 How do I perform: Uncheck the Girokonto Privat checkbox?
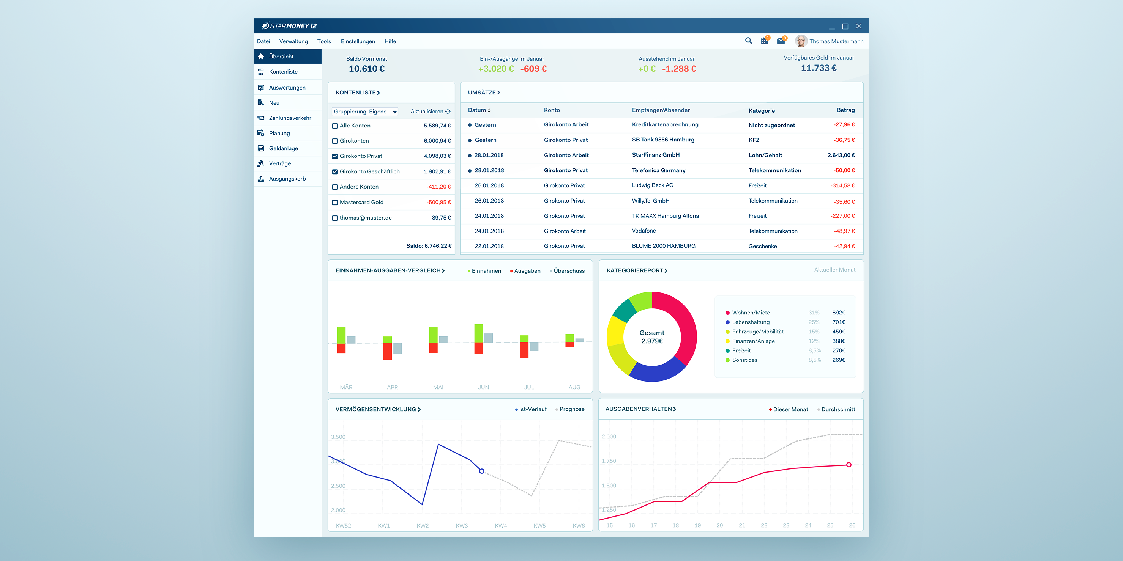click(x=335, y=156)
